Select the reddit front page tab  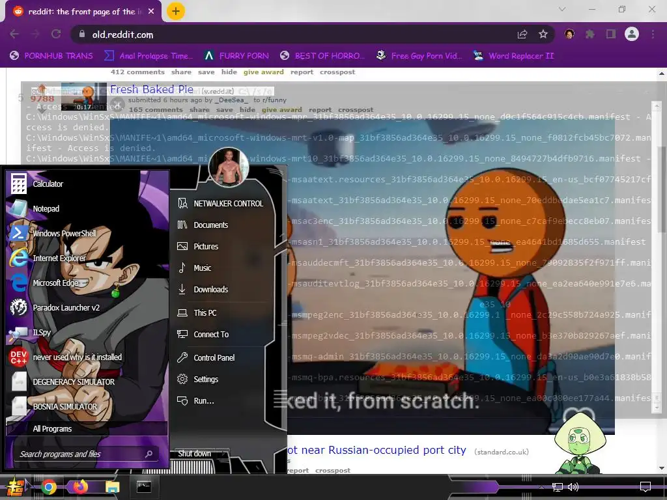tap(83, 12)
